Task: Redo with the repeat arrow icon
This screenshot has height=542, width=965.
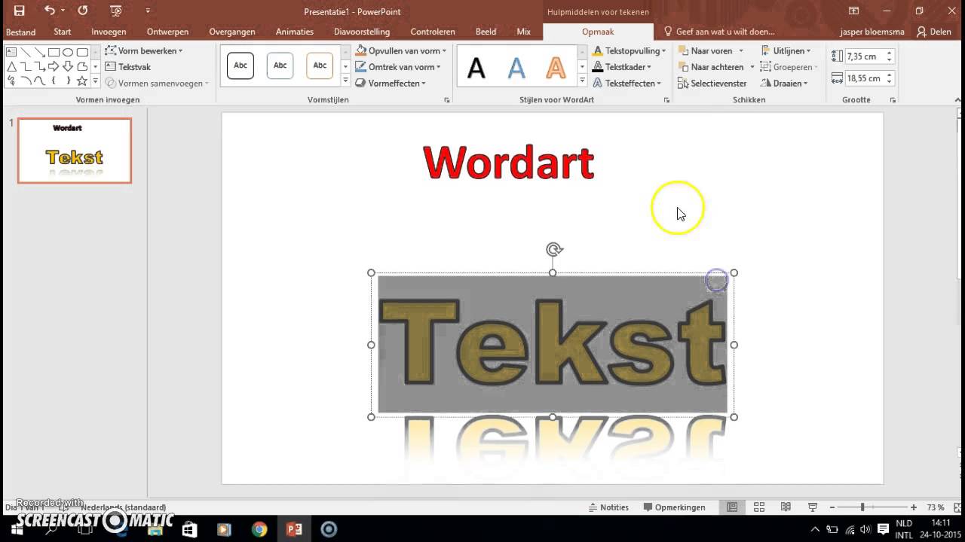Action: (83, 11)
